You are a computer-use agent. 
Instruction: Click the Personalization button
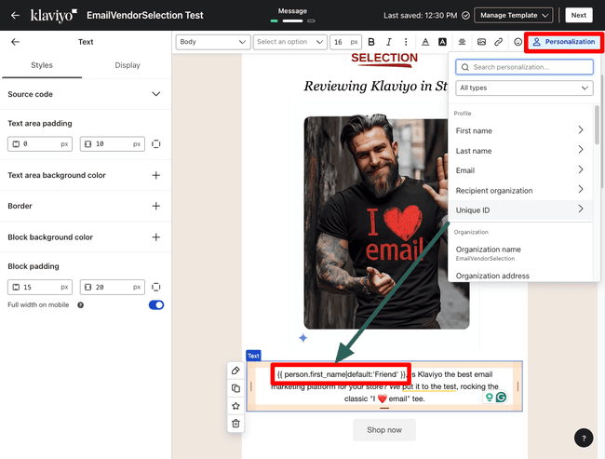(x=564, y=42)
